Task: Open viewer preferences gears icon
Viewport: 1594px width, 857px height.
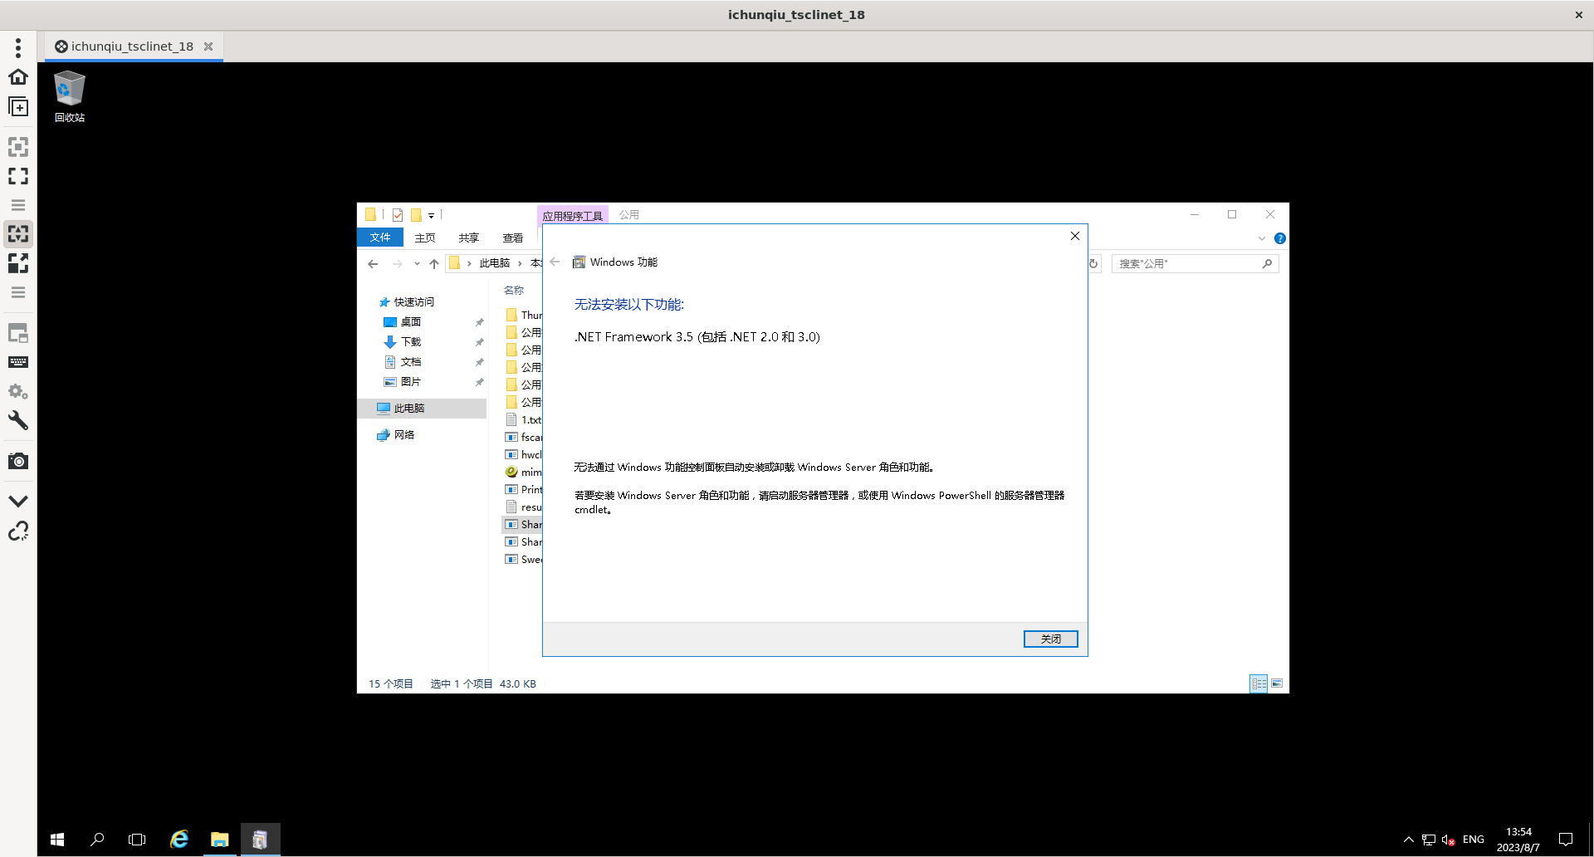Action: 18,391
